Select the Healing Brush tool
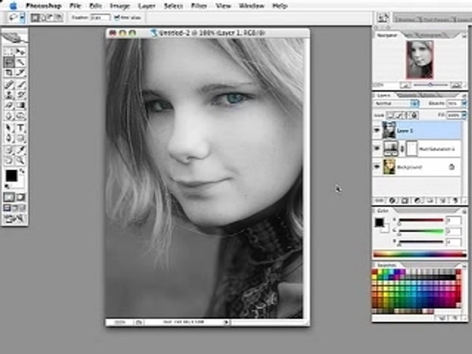The height and width of the screenshot is (354, 472). [9, 85]
